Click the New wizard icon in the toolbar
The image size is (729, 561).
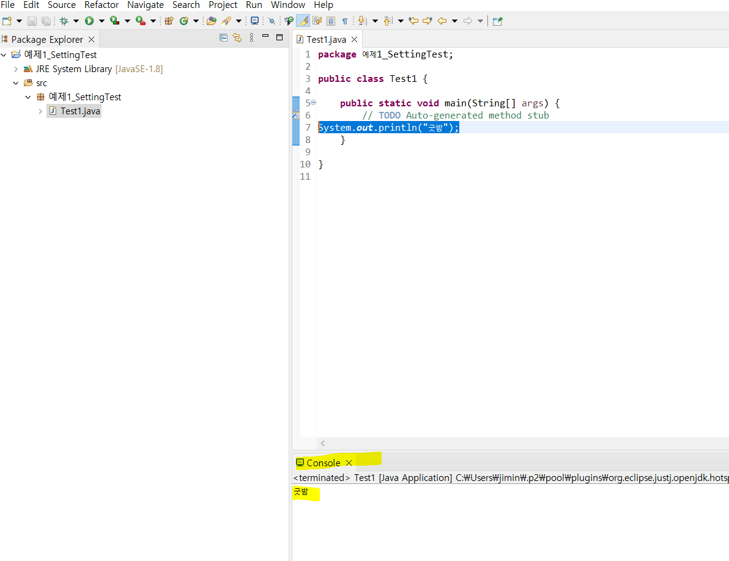pos(7,21)
